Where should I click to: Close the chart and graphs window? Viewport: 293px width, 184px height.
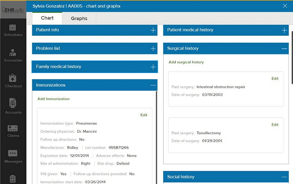click(x=285, y=6)
